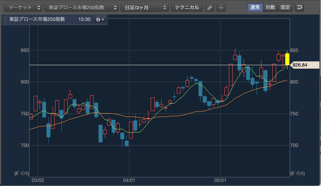321x186 pixels.
Task: Click the 05/01 date axis label
Action: tap(220, 180)
